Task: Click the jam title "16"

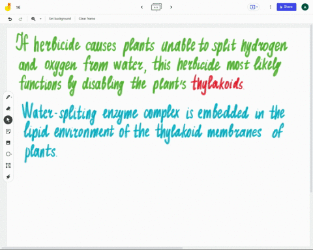Action: coord(18,7)
